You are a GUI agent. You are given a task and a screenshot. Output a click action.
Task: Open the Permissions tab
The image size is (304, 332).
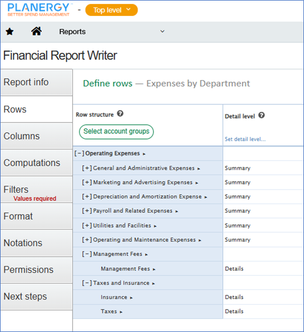[36, 270]
